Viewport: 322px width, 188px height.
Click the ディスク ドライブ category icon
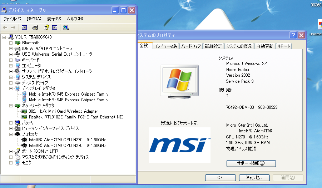[x=18, y=83]
